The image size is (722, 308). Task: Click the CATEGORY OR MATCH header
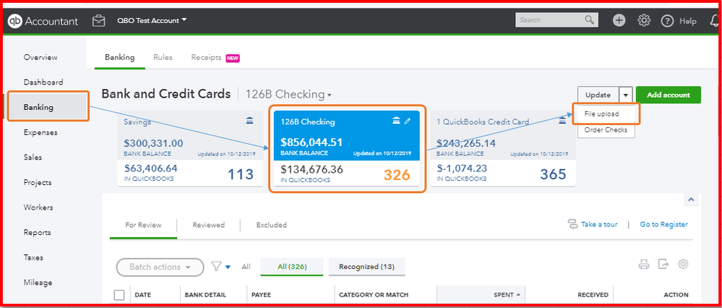tap(374, 295)
